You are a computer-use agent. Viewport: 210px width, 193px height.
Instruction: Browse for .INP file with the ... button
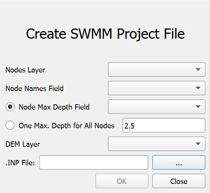pyautogui.click(x=179, y=162)
